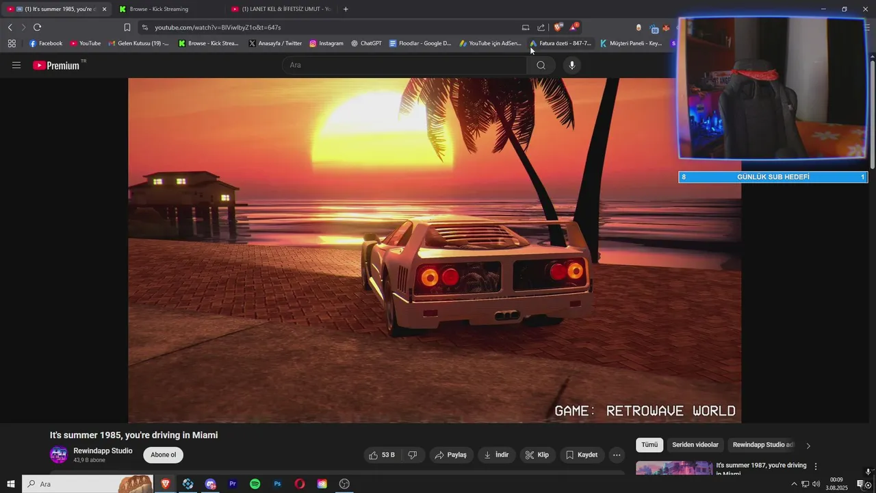This screenshot has height=493, width=876.
Task: Click the YouTube search field
Action: point(404,65)
